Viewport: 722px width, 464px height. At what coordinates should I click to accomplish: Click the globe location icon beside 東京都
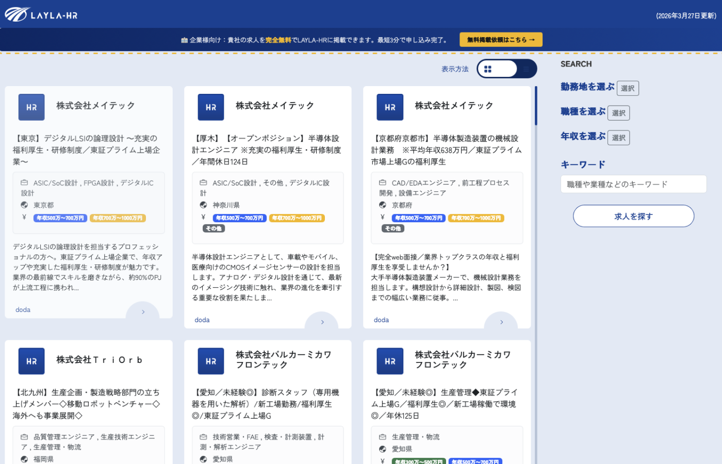[24, 205]
